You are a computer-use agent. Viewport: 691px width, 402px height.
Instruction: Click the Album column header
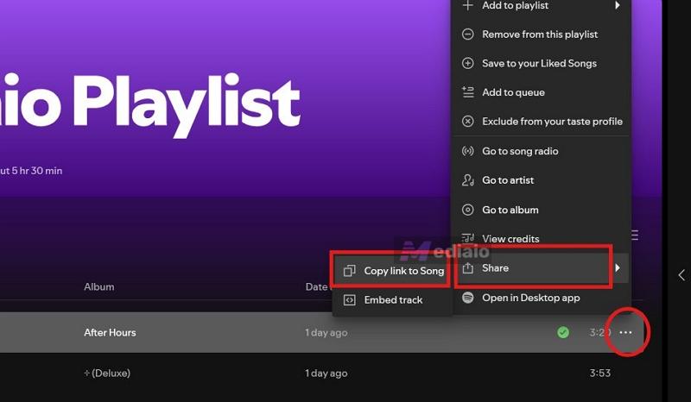[99, 286]
